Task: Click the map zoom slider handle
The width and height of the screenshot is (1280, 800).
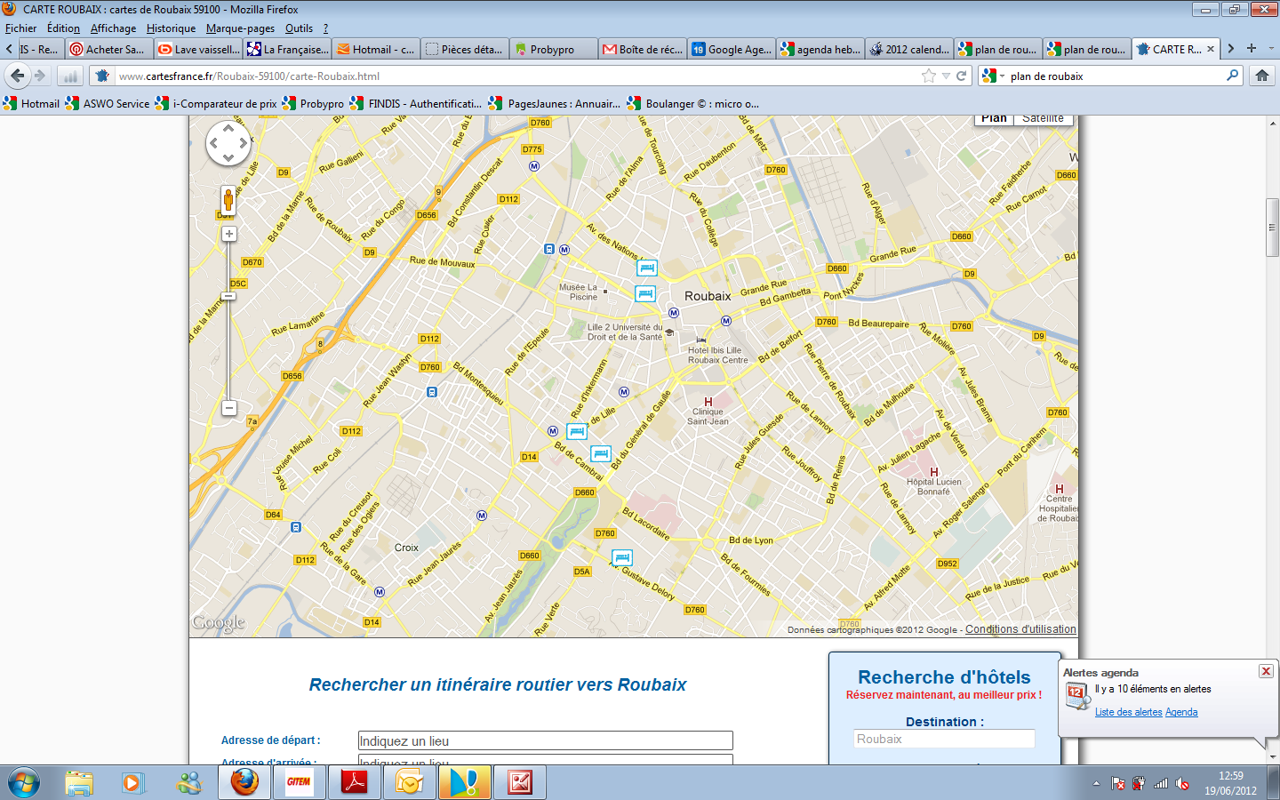Action: tap(228, 296)
